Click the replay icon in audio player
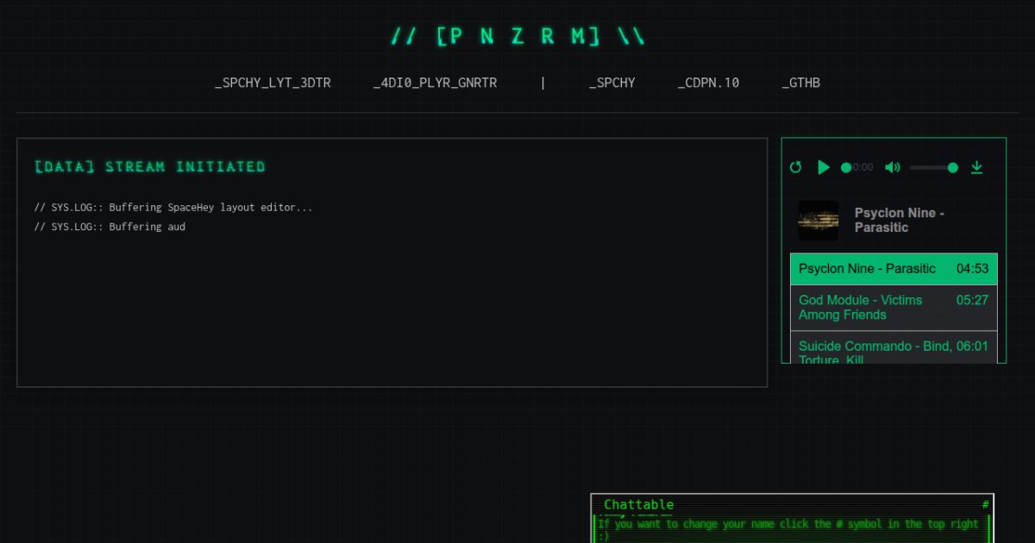1035x543 pixels. 795,167
